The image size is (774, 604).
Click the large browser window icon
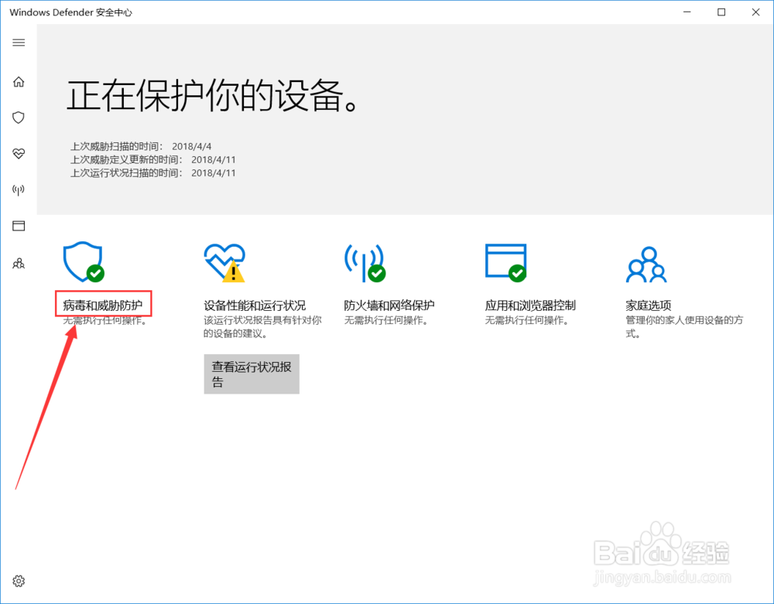coord(506,263)
